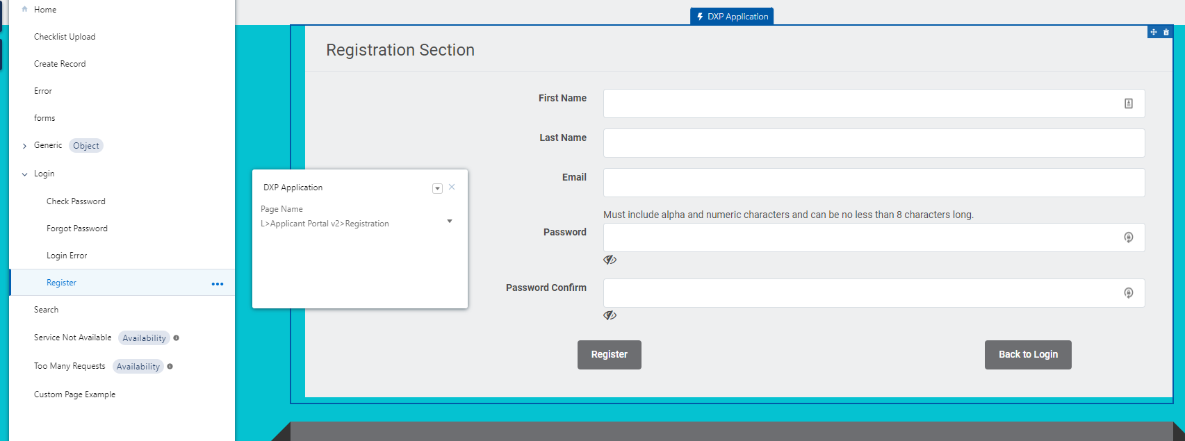Image resolution: width=1185 pixels, height=441 pixels.
Task: Click the key icon in Password Confirm field
Action: (1129, 293)
